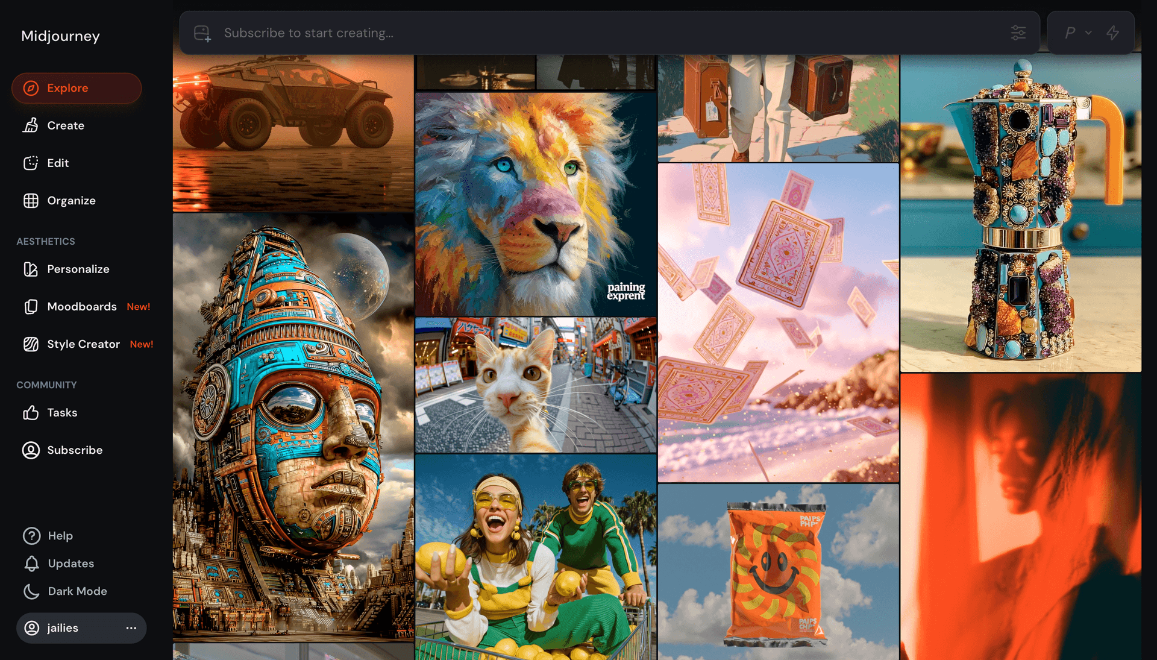Select the Tasks icon under Community

pyautogui.click(x=31, y=412)
